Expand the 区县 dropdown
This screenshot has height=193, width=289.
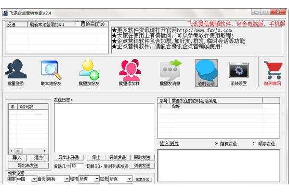[x=130, y=179]
